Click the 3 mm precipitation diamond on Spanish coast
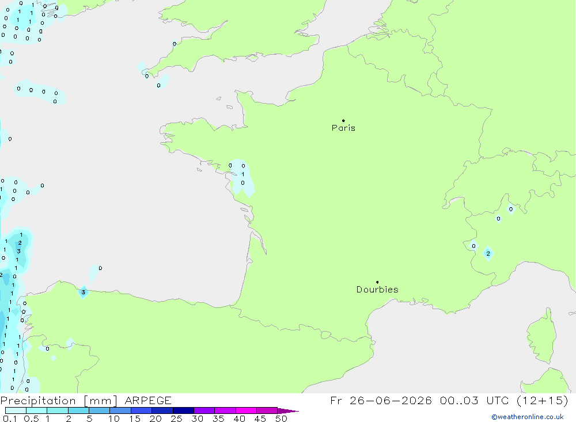The image size is (576, 422). coord(84,292)
